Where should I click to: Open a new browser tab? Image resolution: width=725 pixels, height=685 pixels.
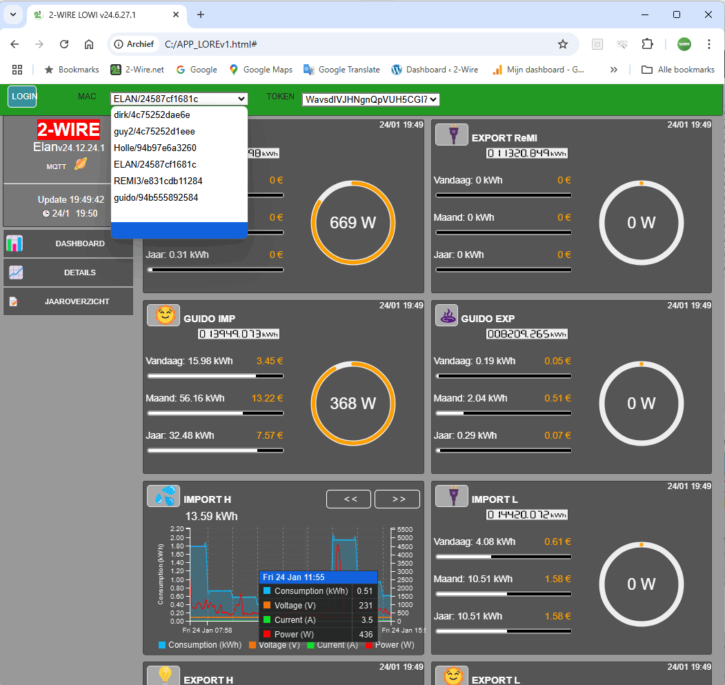pos(201,14)
